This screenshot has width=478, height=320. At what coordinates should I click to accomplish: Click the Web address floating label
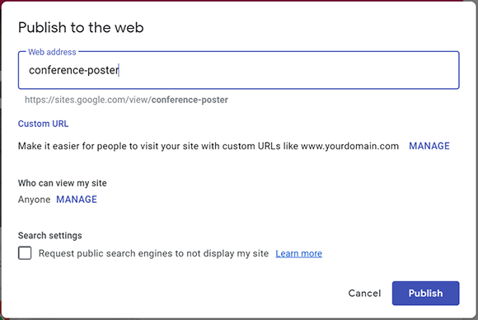click(52, 52)
